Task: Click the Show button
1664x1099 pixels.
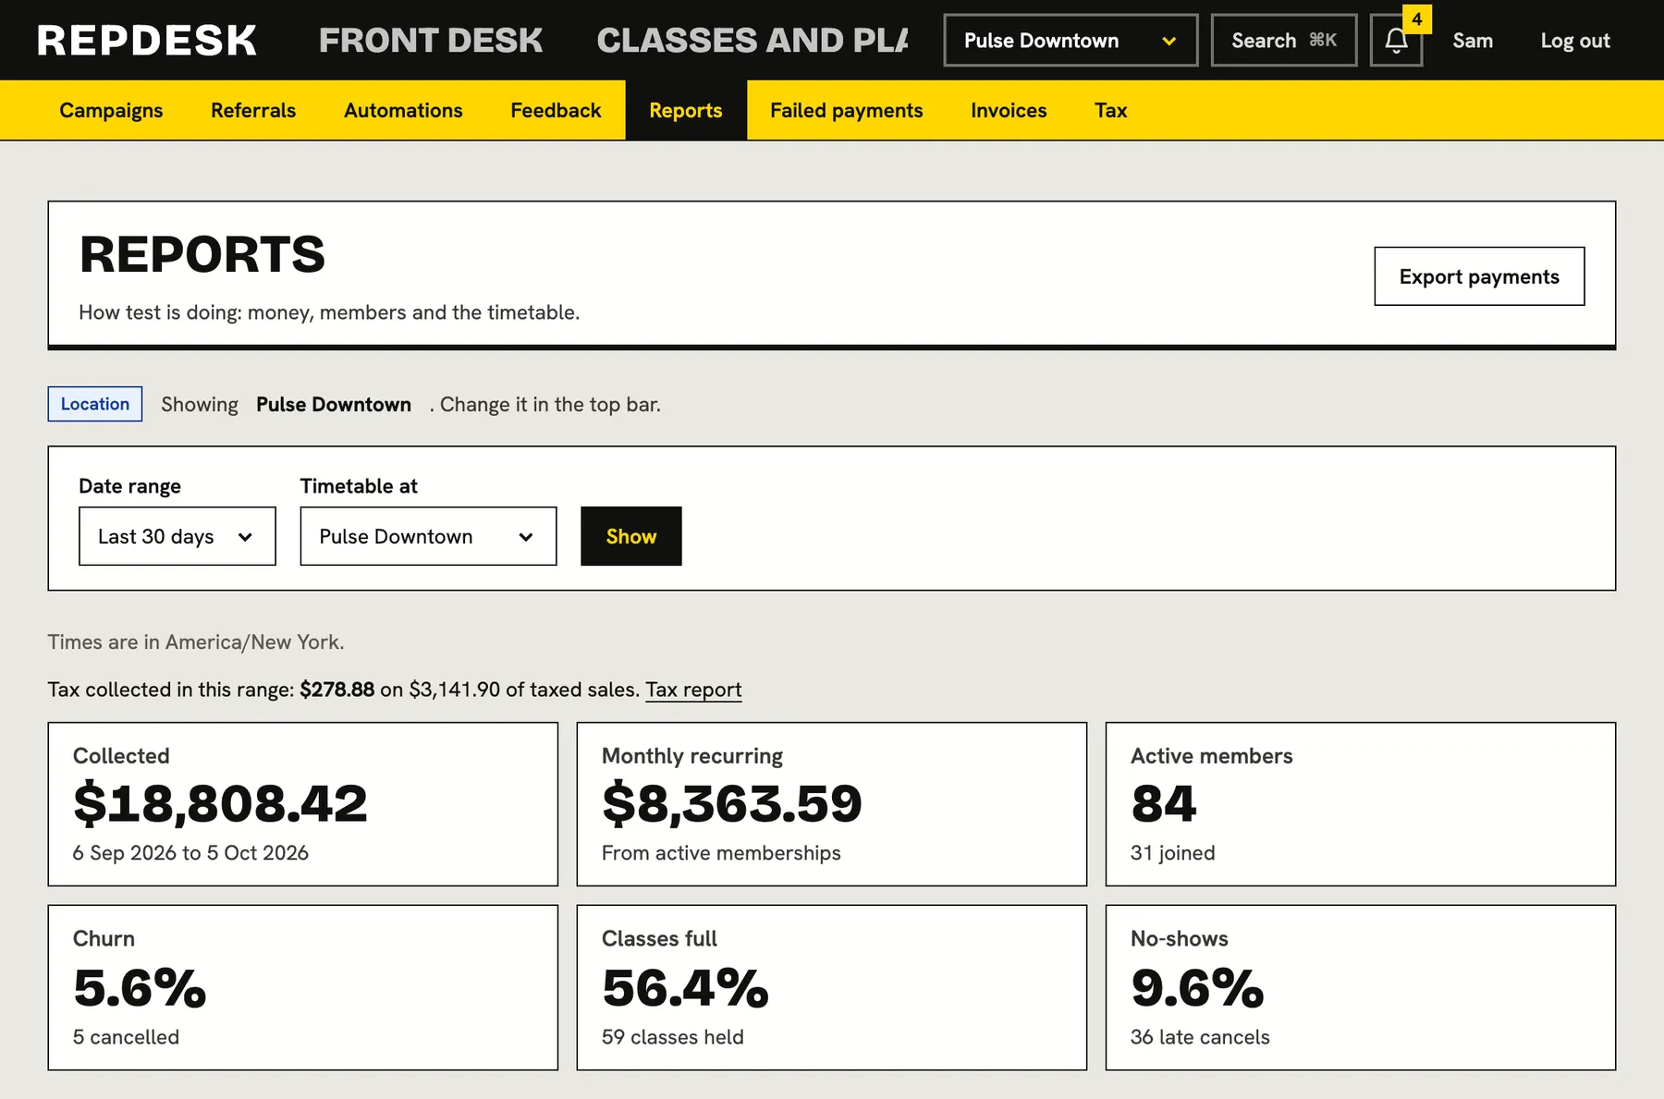Action: pyautogui.click(x=631, y=536)
